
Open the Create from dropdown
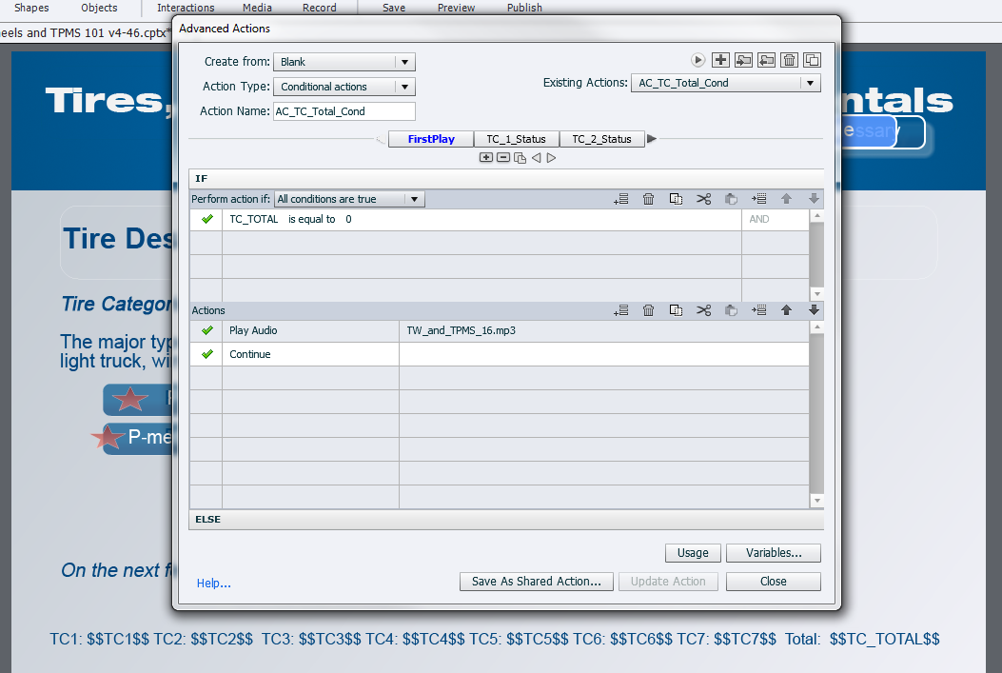(344, 62)
